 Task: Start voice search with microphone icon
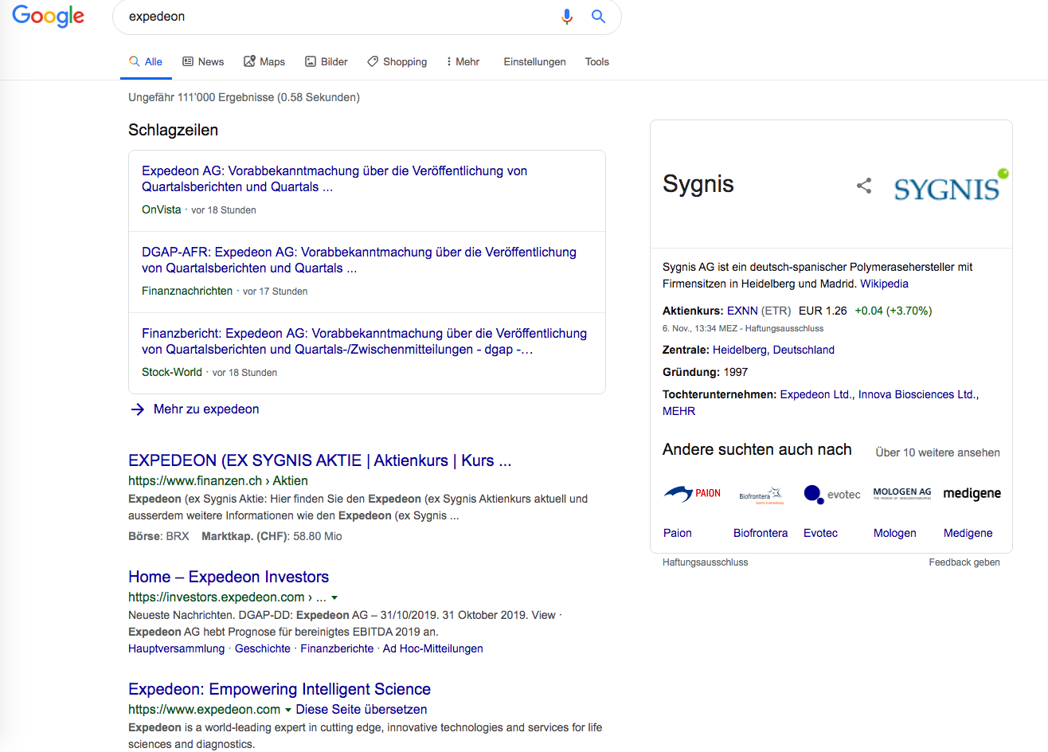(566, 17)
